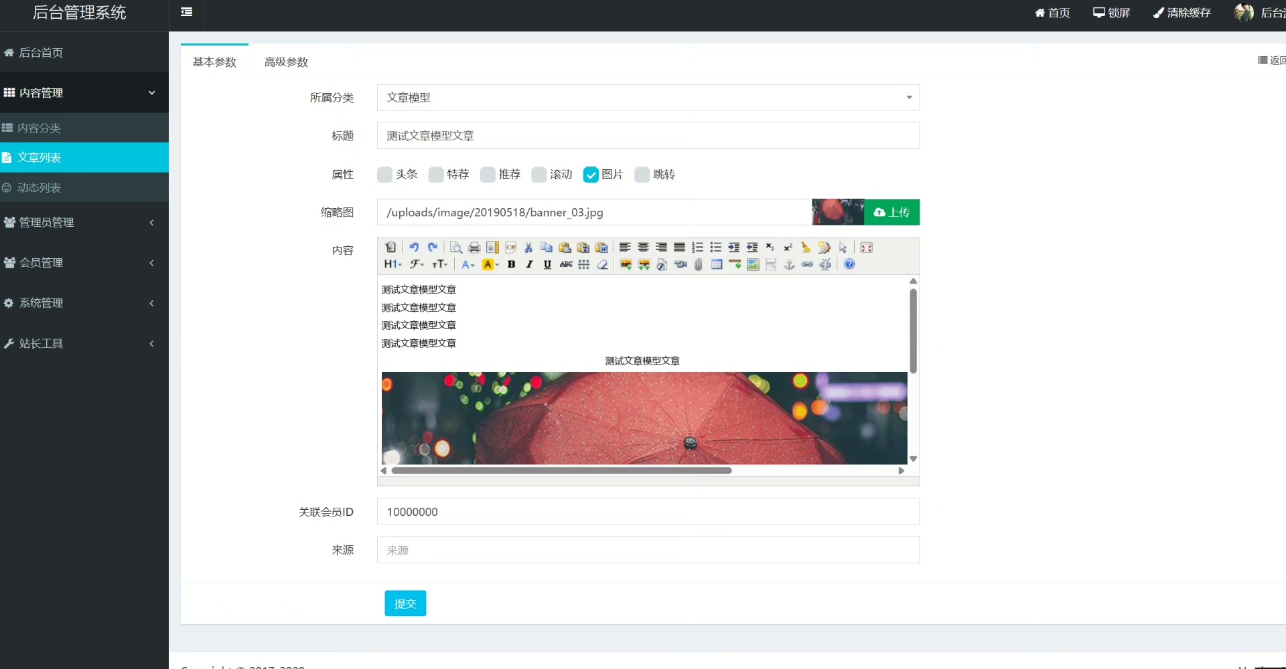Image resolution: width=1286 pixels, height=669 pixels.
Task: Click 清除缓存 in the top bar
Action: click(1182, 13)
